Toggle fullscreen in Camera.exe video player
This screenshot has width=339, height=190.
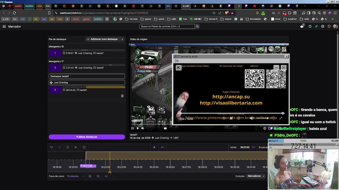pyautogui.click(x=281, y=118)
